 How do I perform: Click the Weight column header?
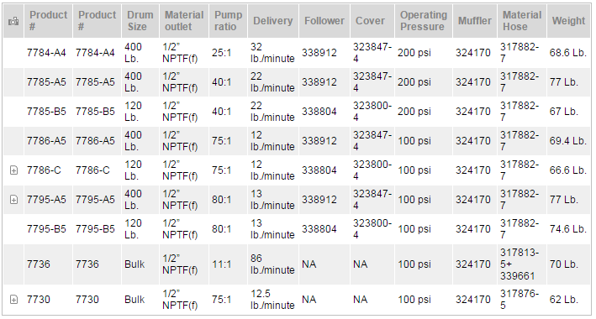[x=568, y=21]
